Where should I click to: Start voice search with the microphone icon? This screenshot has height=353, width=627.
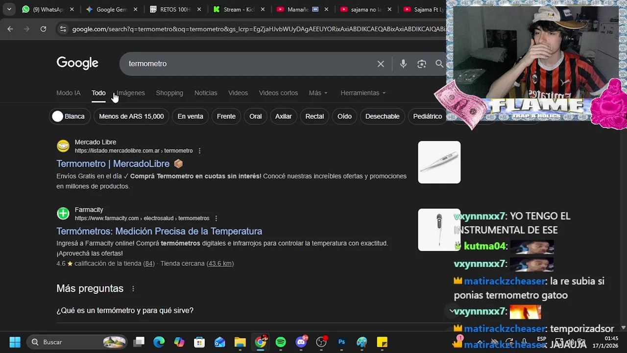tap(403, 64)
